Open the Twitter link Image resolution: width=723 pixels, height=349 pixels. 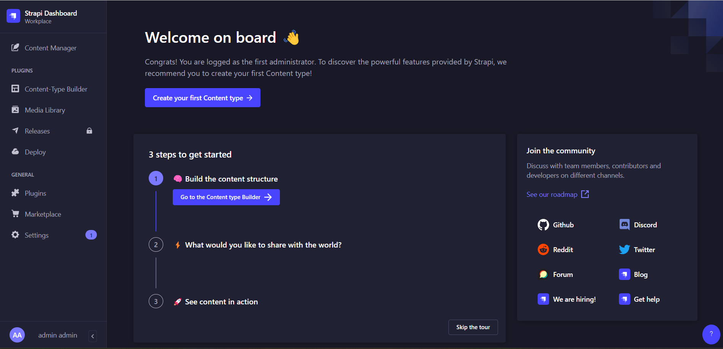pos(637,250)
